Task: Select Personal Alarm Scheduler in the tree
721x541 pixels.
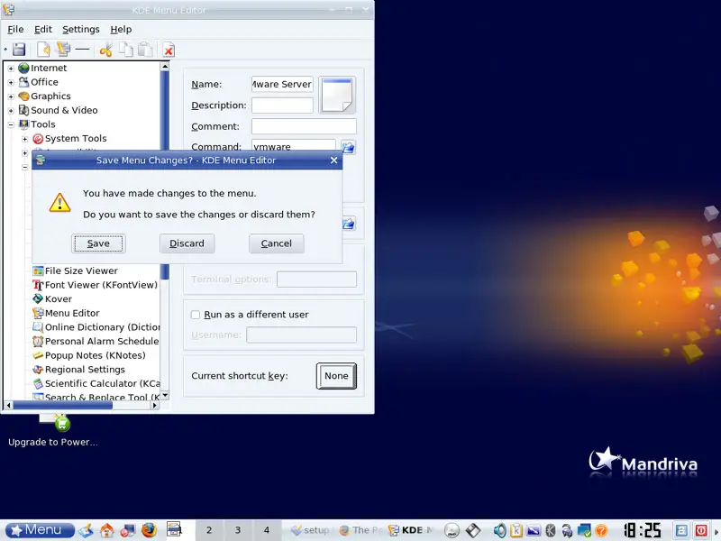Action: tap(96, 342)
